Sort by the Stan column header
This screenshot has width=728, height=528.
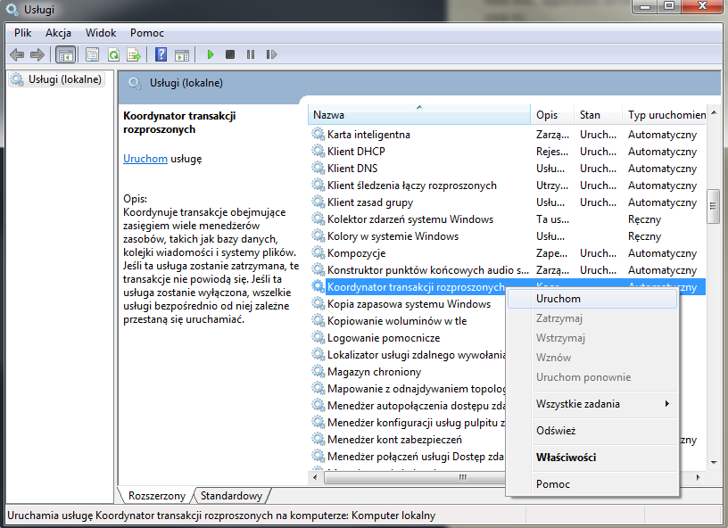click(x=598, y=115)
